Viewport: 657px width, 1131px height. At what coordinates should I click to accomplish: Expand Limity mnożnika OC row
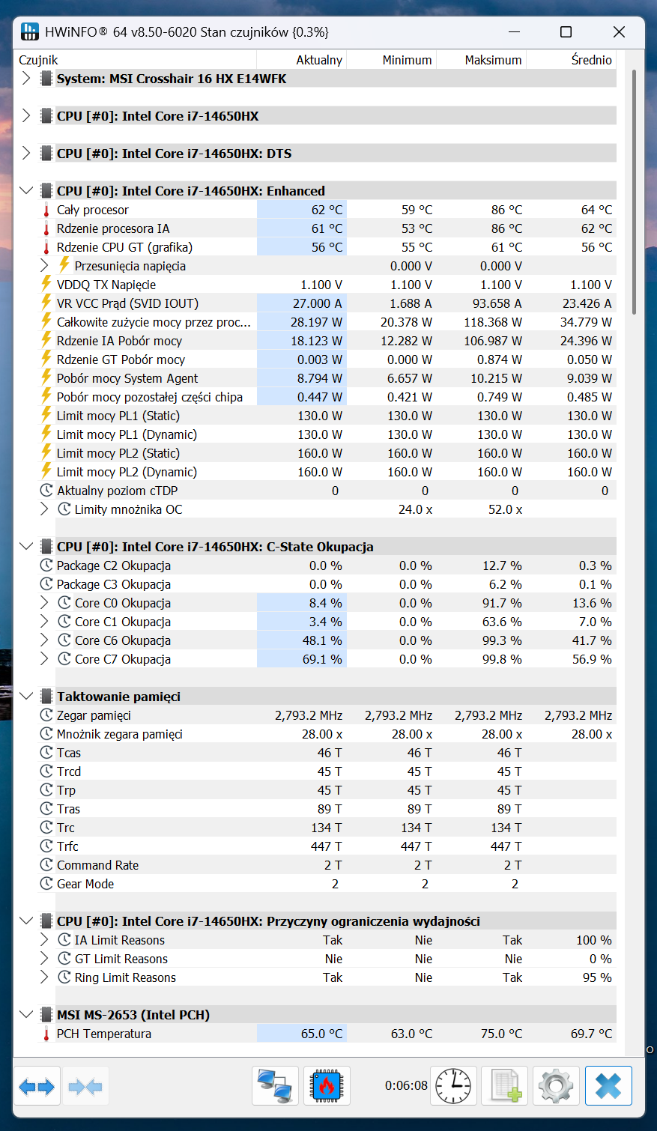(x=44, y=509)
